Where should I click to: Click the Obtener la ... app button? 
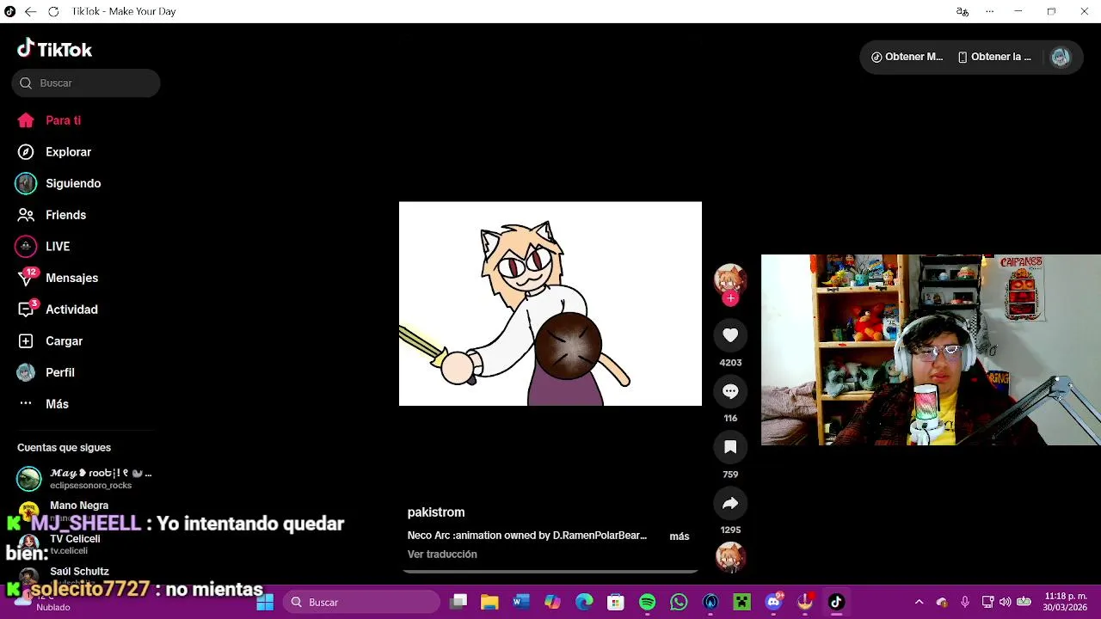pos(994,57)
